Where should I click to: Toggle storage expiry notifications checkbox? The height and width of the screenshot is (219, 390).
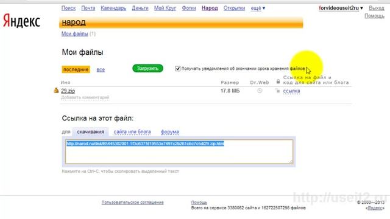click(177, 69)
